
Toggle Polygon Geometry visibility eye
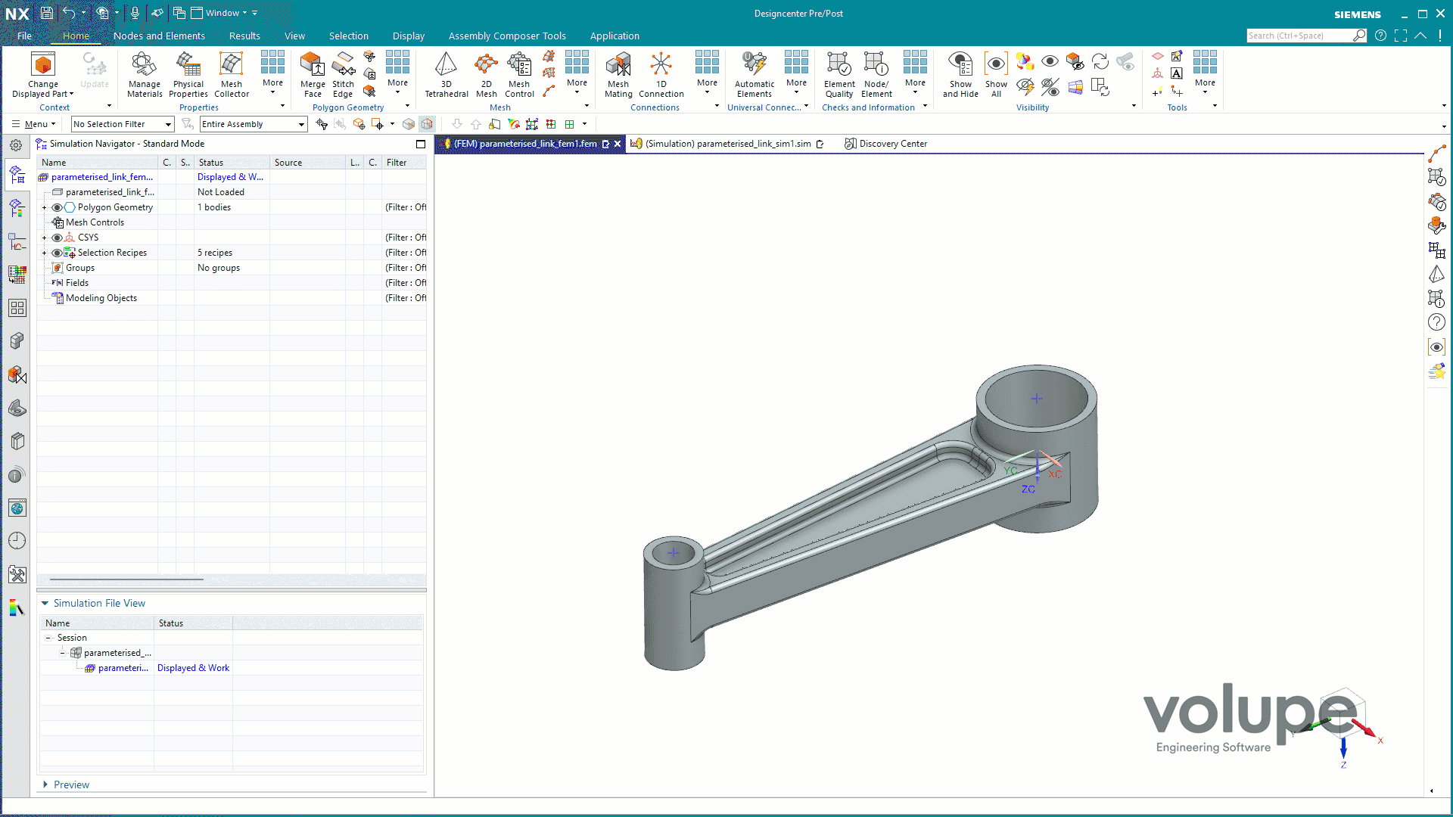(57, 207)
